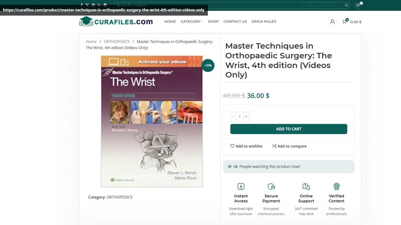Click Add to compare
The width and height of the screenshot is (401, 225).
tap(289, 146)
